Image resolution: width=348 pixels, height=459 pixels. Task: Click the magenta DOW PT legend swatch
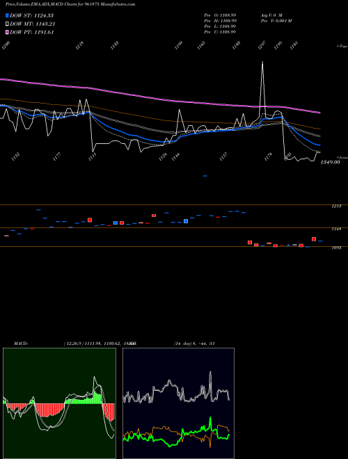point(7,32)
